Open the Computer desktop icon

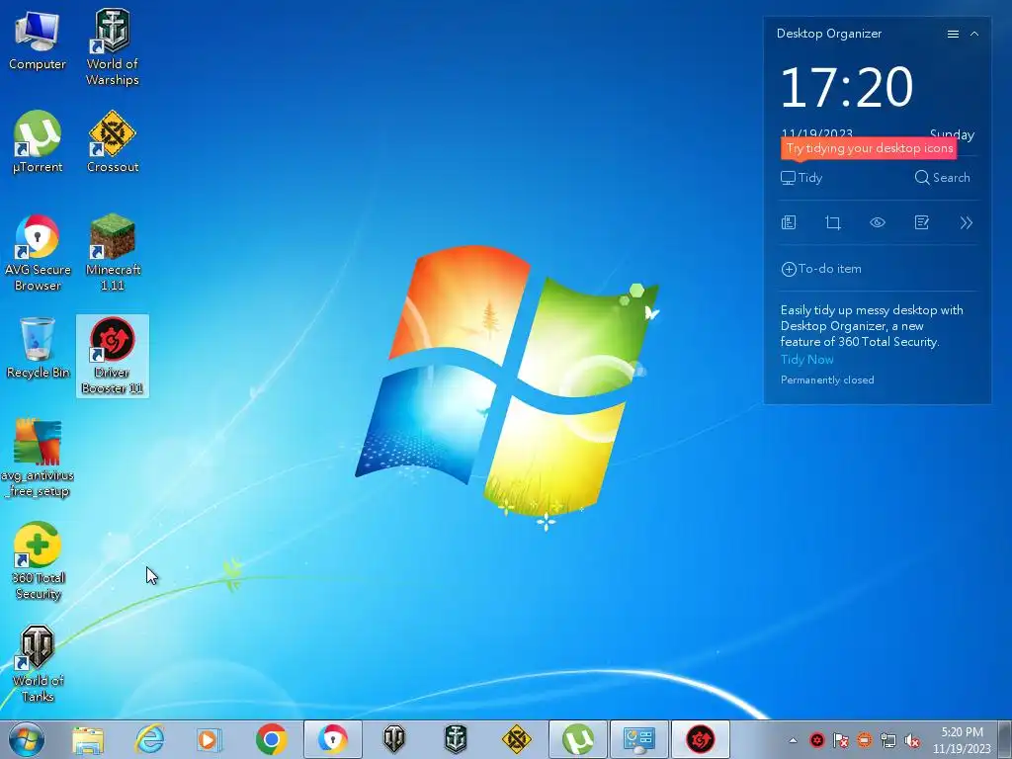tap(37, 40)
